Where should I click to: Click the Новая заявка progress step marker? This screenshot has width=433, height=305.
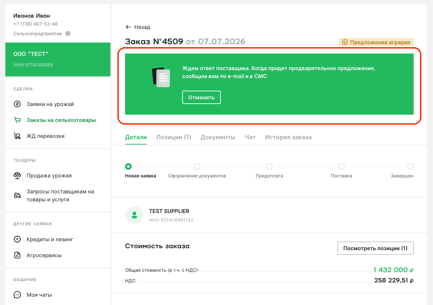point(128,166)
